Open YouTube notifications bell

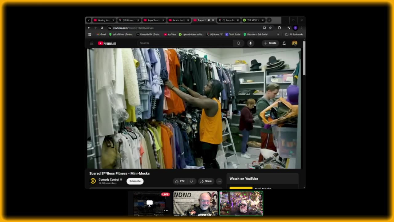(x=284, y=43)
